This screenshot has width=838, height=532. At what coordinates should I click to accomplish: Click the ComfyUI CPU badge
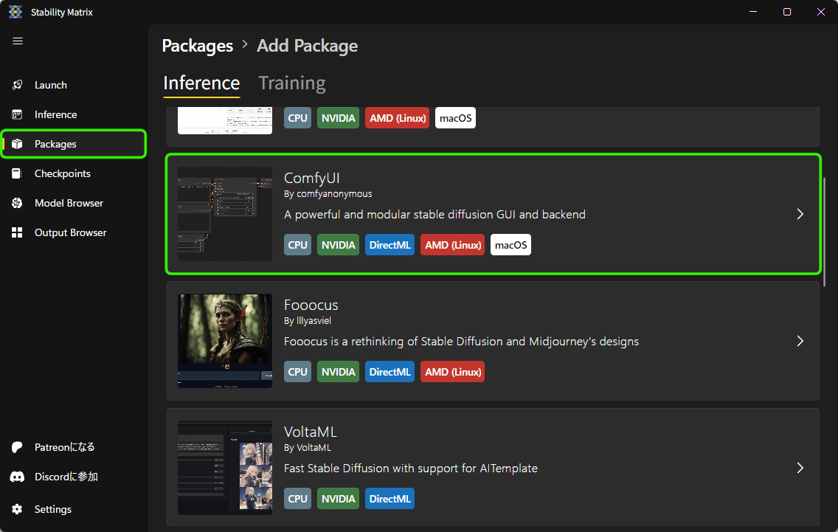298,245
